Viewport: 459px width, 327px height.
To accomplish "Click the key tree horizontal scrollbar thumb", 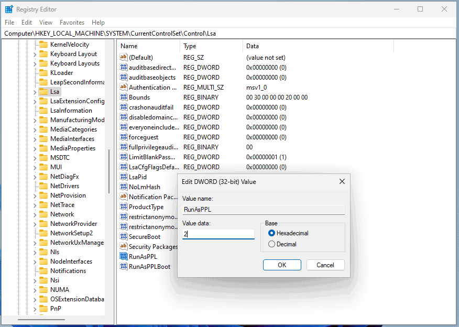I will (x=41, y=320).
